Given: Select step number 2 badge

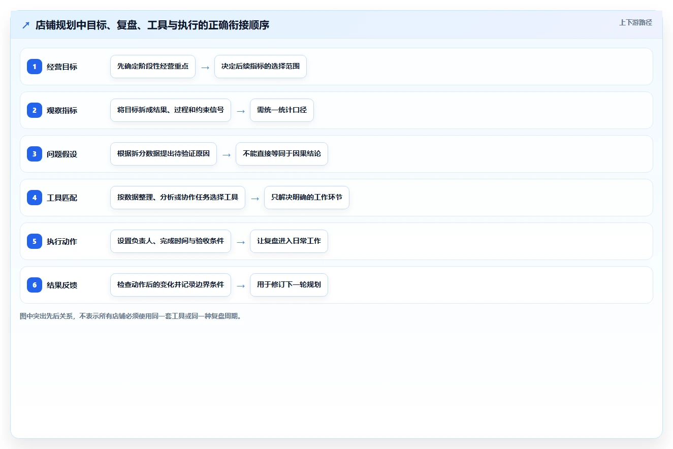Looking at the screenshot, I should [x=35, y=110].
